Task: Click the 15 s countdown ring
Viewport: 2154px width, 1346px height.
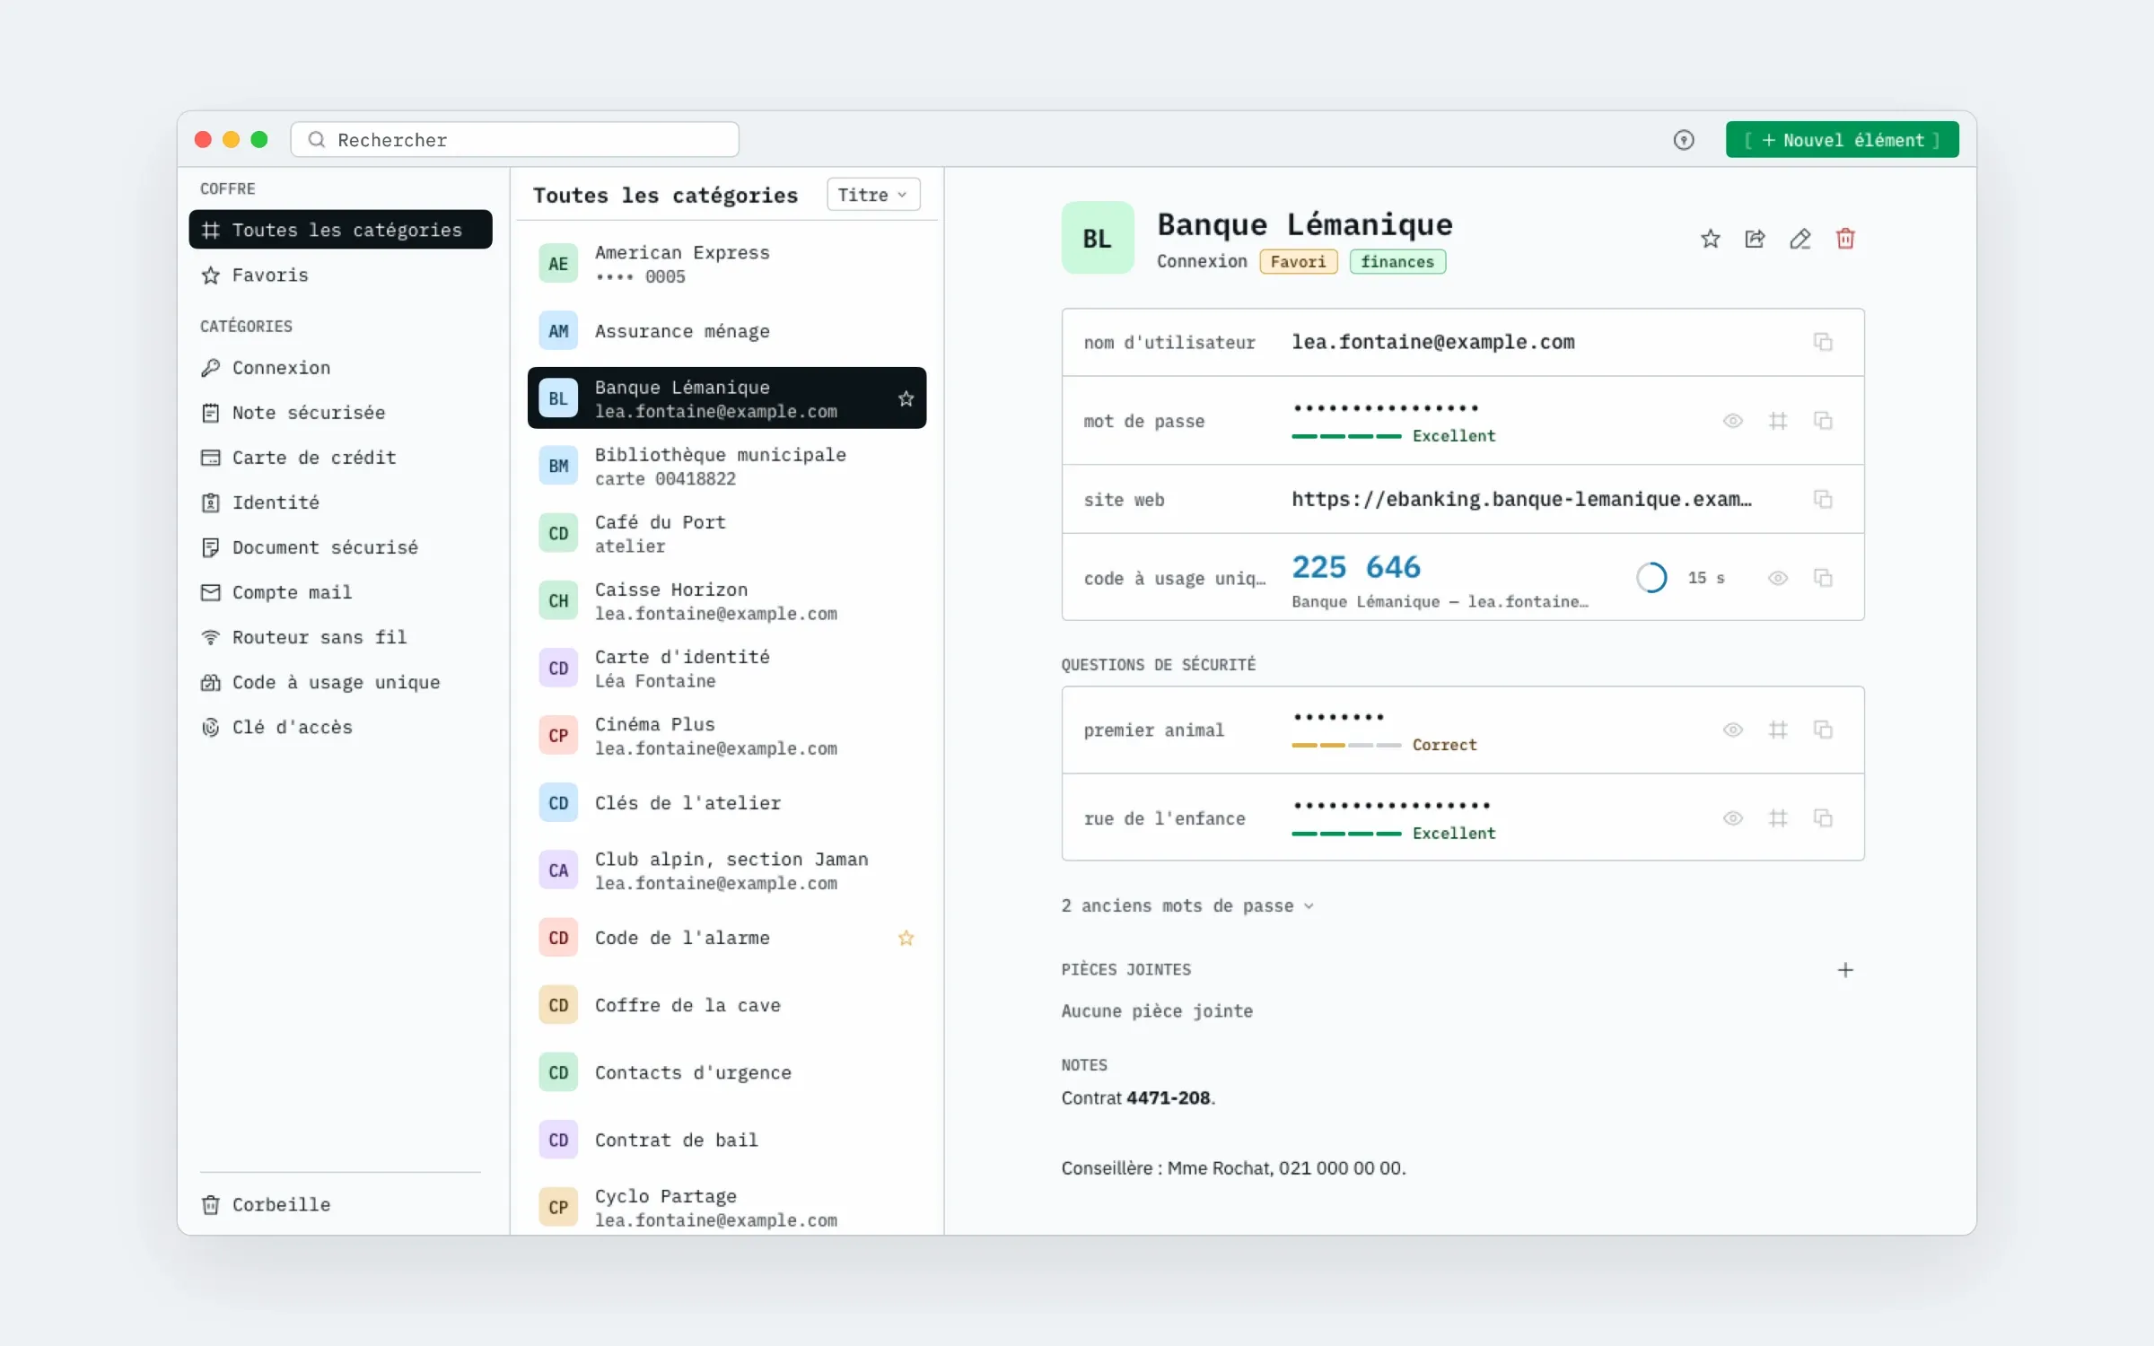Action: pyautogui.click(x=1651, y=578)
